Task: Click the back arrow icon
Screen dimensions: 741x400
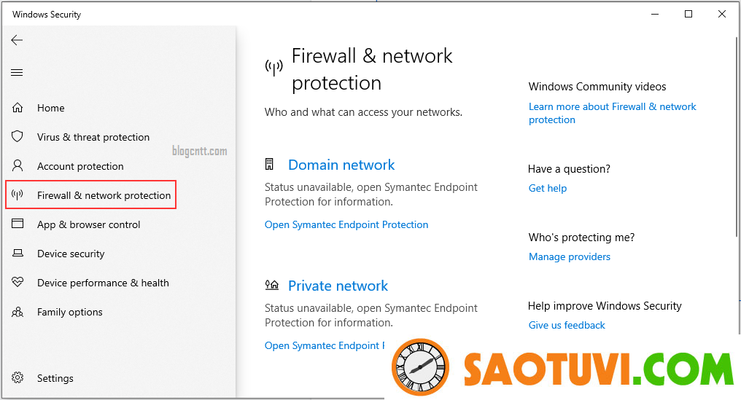Action: coord(17,41)
